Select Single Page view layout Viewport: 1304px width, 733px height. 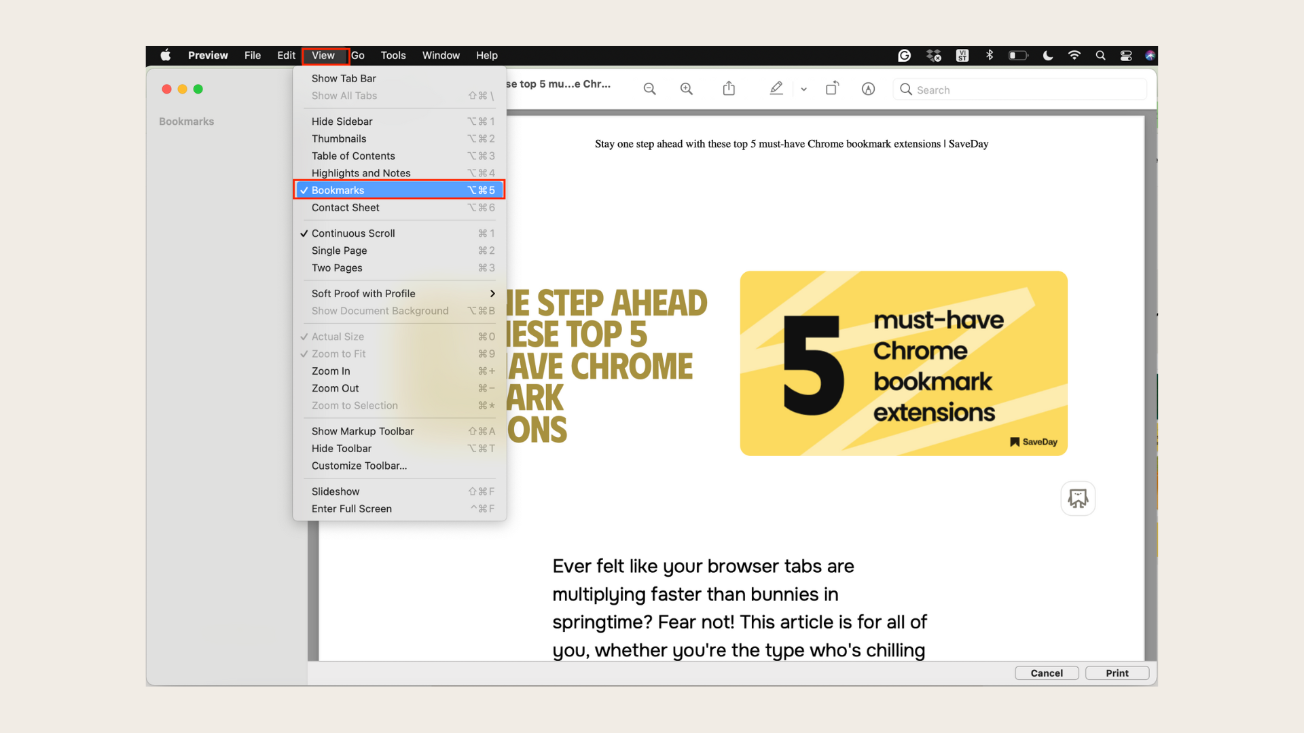(x=338, y=250)
